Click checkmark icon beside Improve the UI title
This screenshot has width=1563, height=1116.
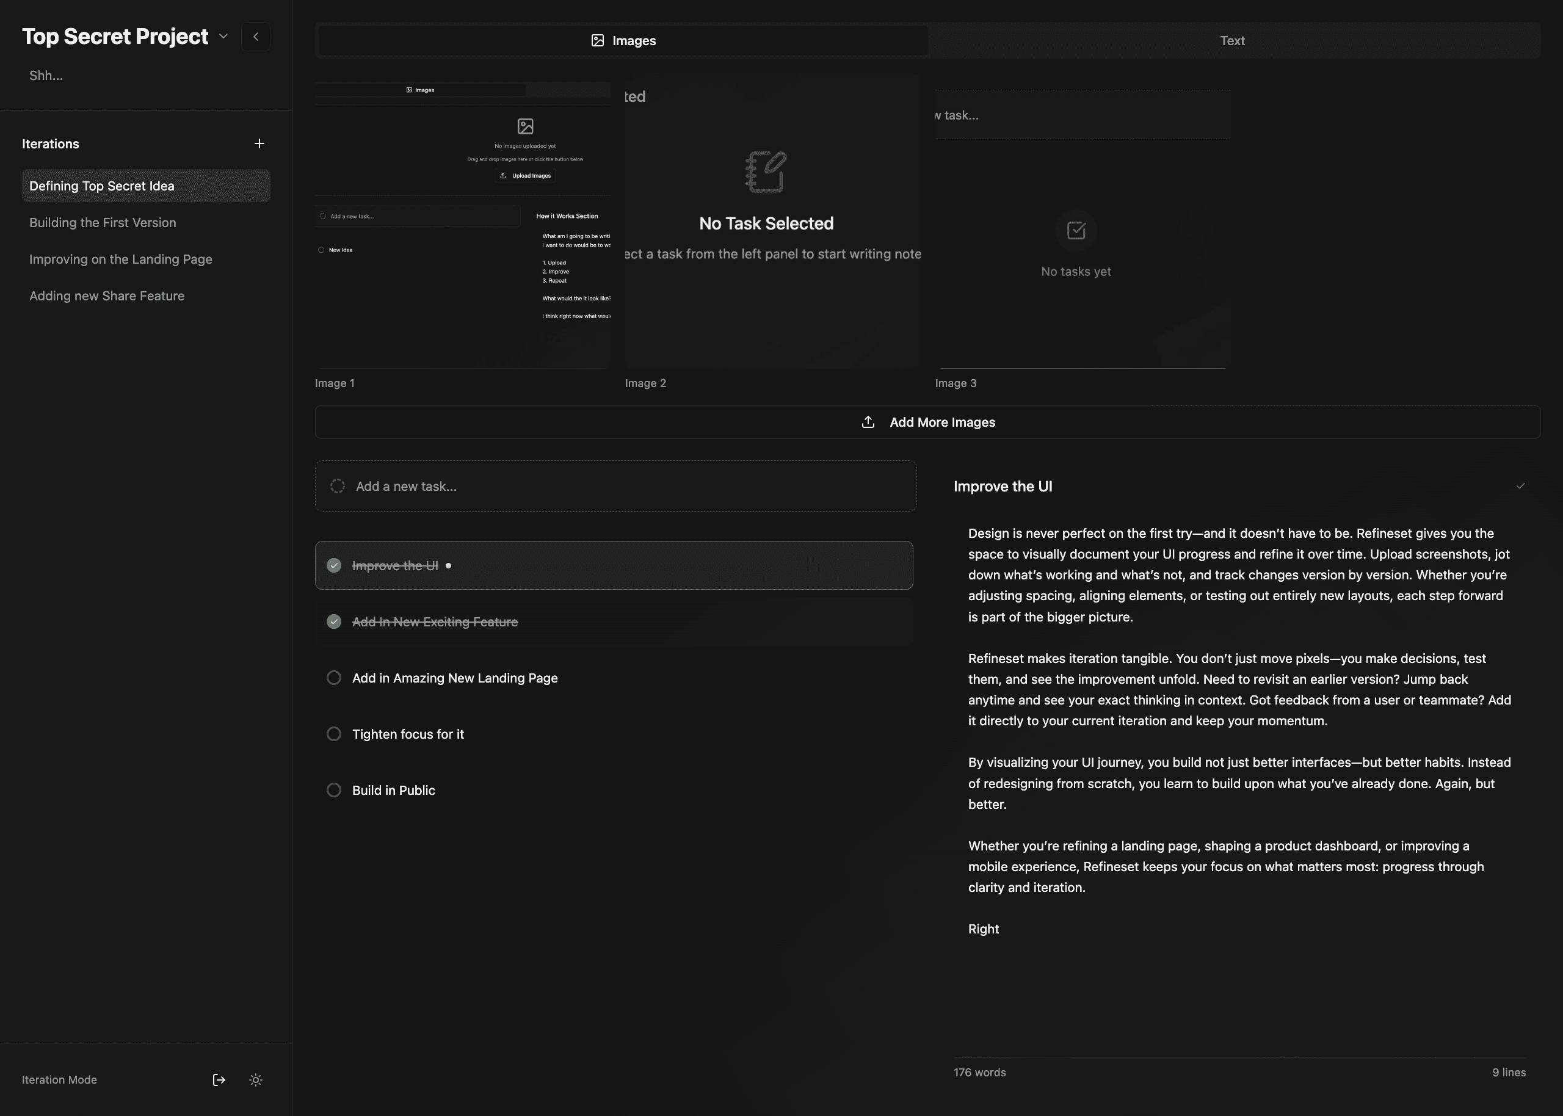pos(1520,486)
